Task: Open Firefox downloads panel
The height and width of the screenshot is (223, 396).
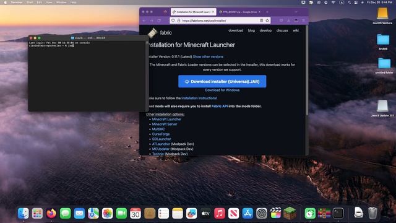Action: (288, 20)
